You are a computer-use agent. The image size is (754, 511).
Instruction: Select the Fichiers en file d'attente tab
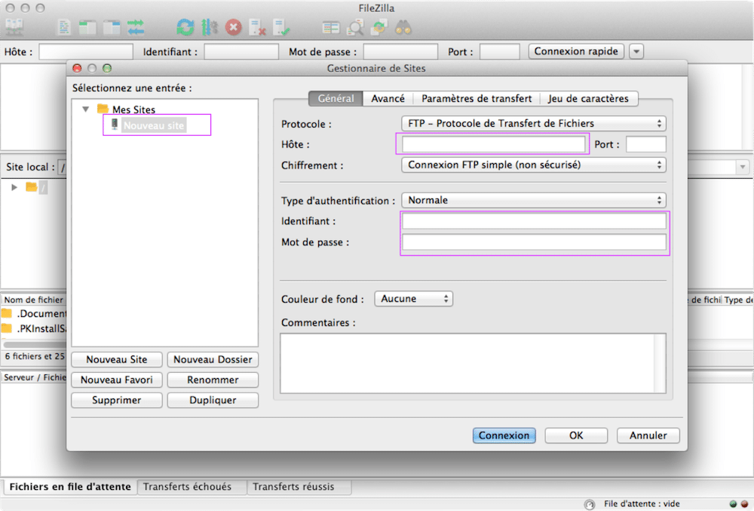click(x=70, y=486)
